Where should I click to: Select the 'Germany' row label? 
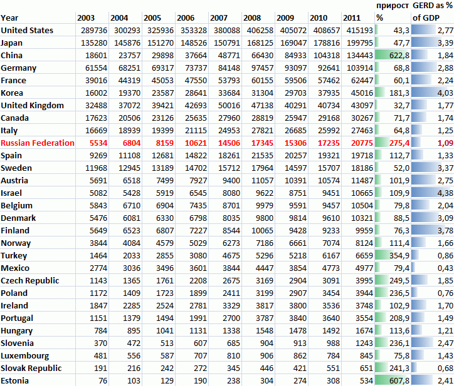[x=19, y=68]
